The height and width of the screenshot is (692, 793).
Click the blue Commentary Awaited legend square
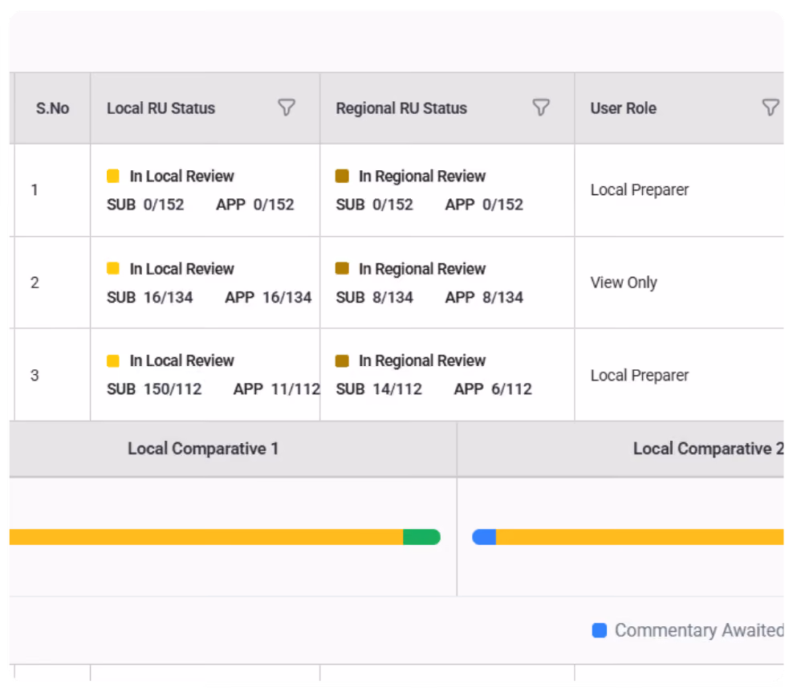(600, 630)
